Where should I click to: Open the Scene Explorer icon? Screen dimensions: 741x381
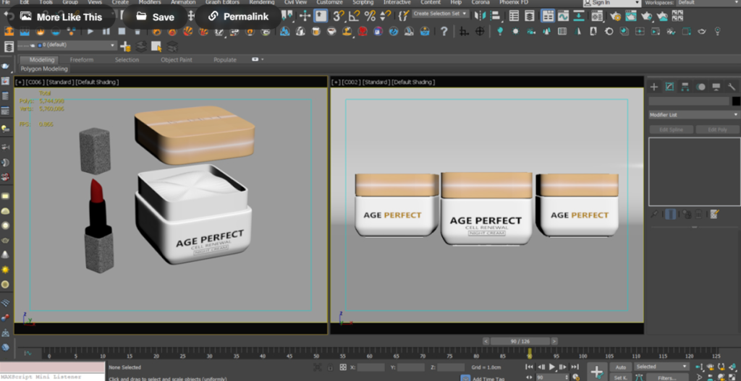click(515, 16)
